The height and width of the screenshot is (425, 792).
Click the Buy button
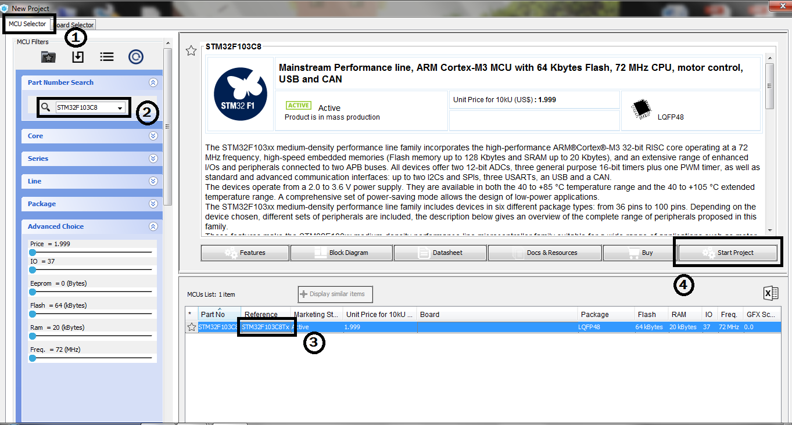tap(639, 253)
